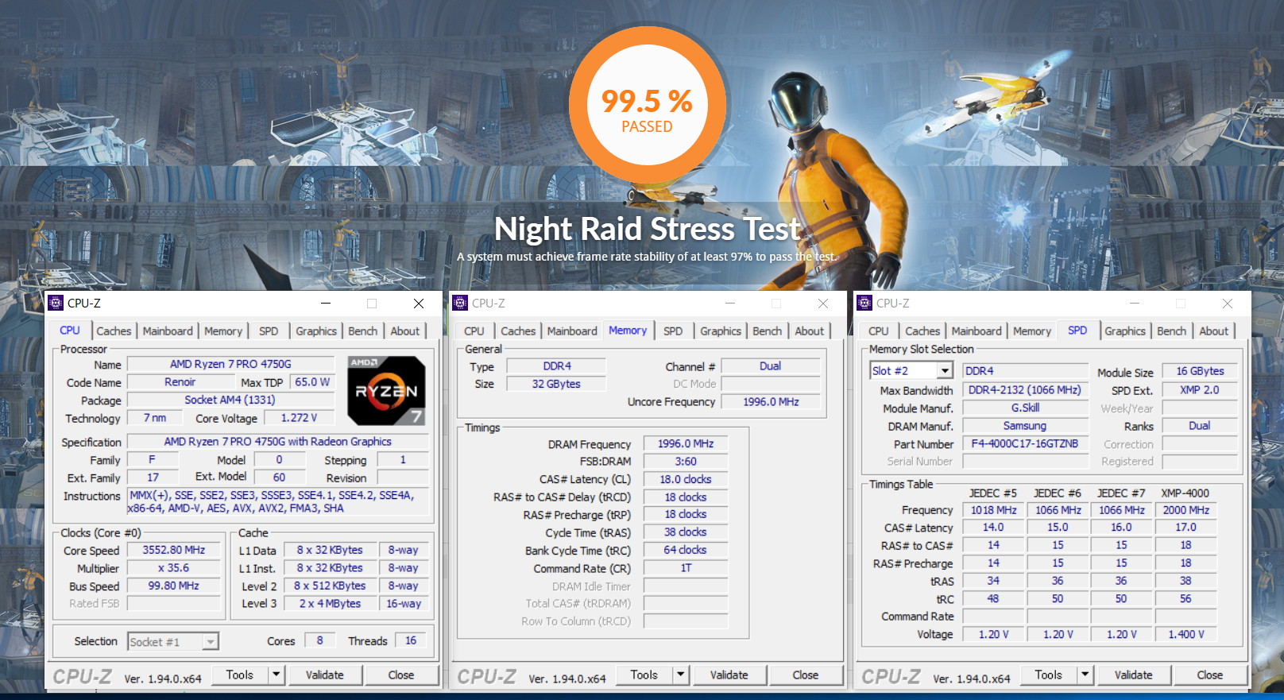Click the DRAM Frequency value 1996.0 MHz
Image resolution: width=1284 pixels, height=700 pixels.
tap(686, 443)
